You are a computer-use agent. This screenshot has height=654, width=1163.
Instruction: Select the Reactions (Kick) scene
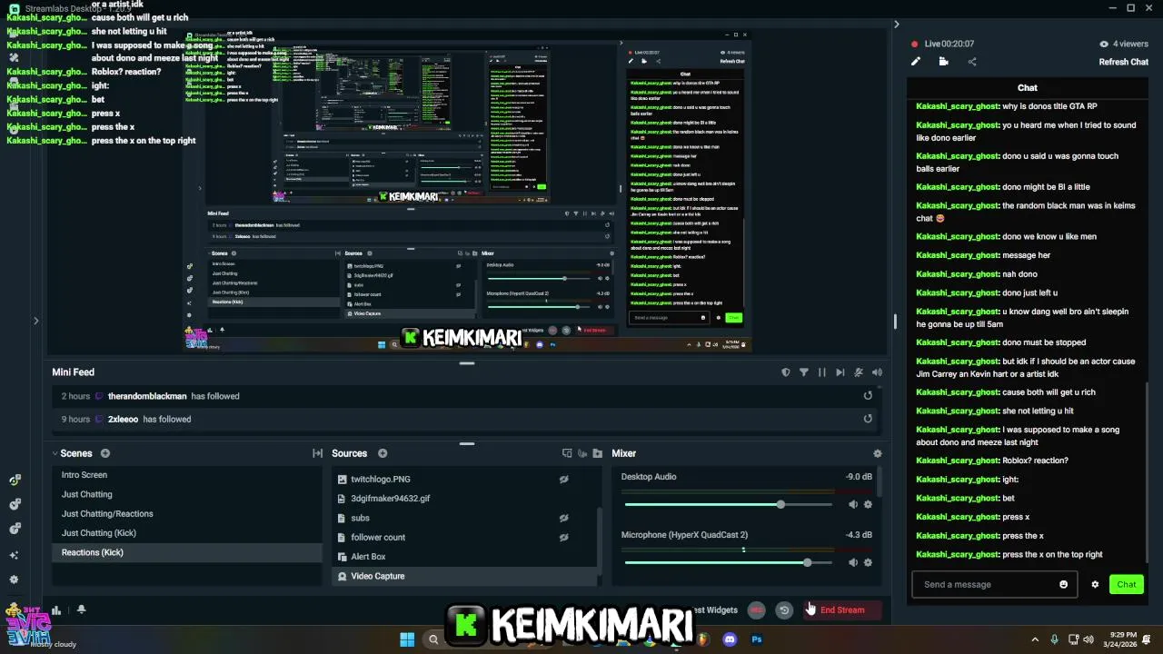tap(186, 552)
